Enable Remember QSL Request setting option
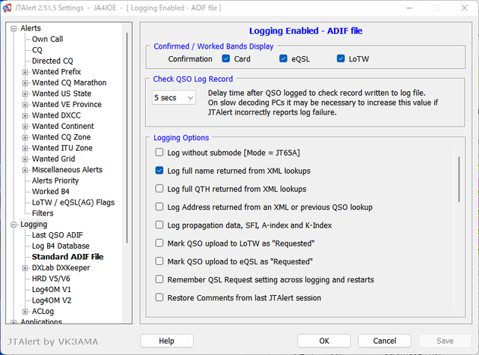The height and width of the screenshot is (355, 479). (x=159, y=279)
